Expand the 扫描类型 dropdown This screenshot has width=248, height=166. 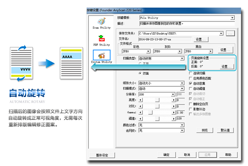pyautogui.click(x=182, y=59)
